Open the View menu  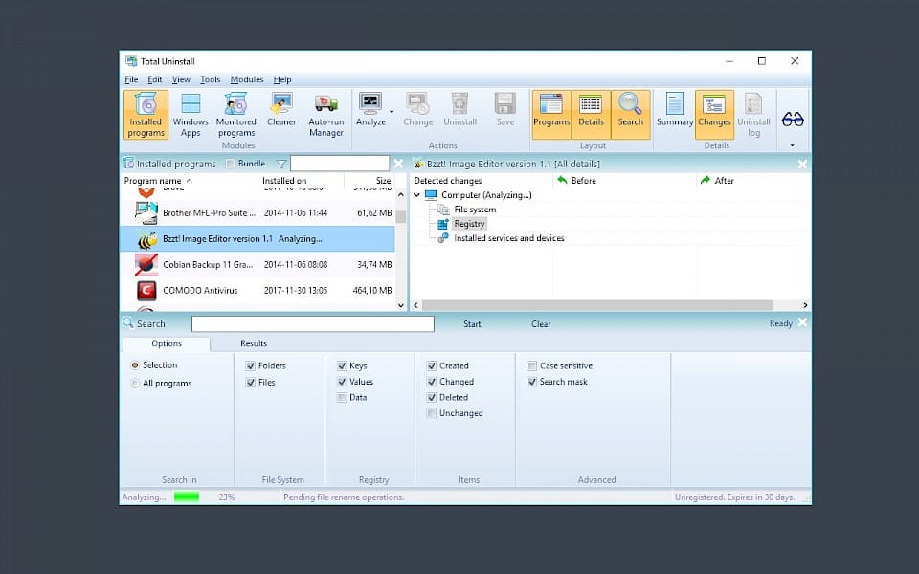click(181, 79)
